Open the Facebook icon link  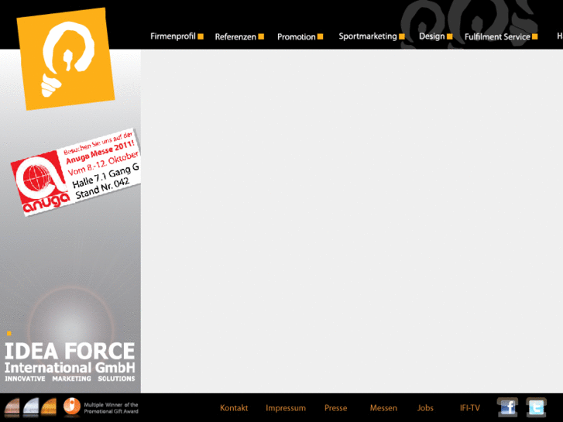(507, 407)
